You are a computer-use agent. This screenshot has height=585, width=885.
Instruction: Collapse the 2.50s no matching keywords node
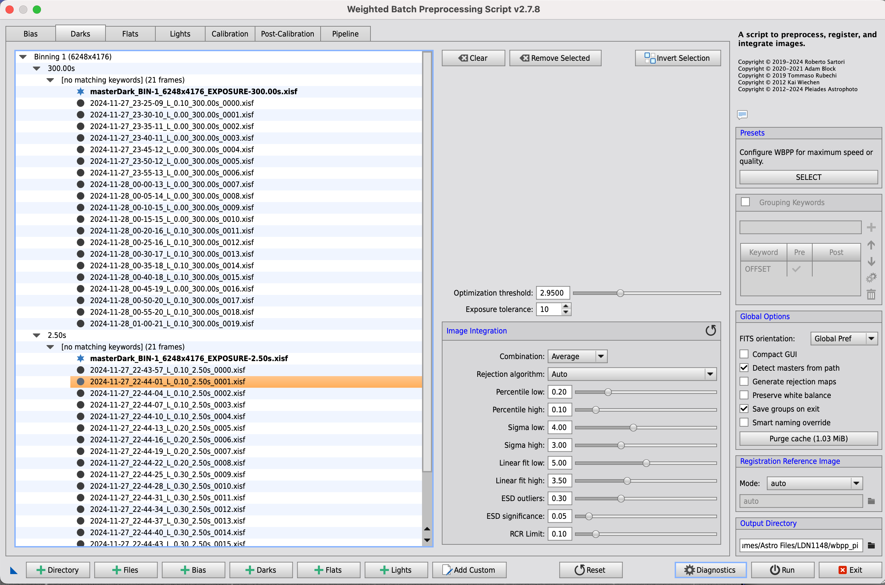click(x=51, y=347)
